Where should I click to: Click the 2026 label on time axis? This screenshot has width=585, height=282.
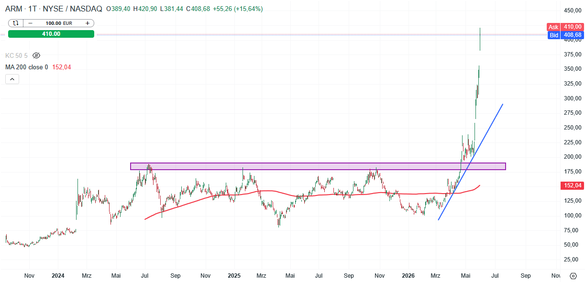tap(408, 276)
